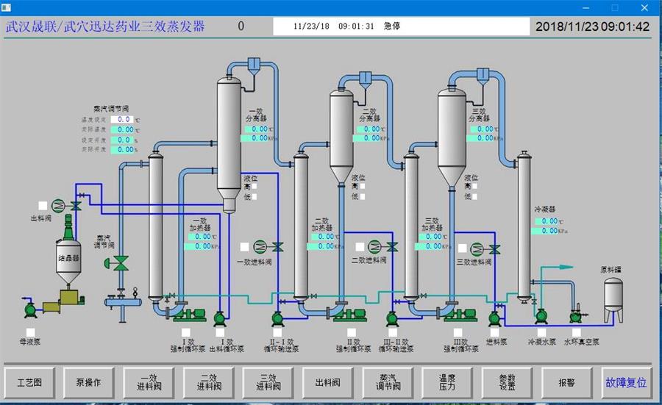Select the I效出料循环泵 pump icon
The image size is (662, 405).
[x=220, y=318]
